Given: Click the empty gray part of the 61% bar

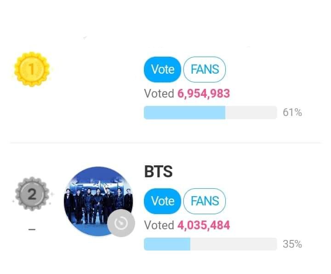Looking at the screenshot, I should point(251,113).
